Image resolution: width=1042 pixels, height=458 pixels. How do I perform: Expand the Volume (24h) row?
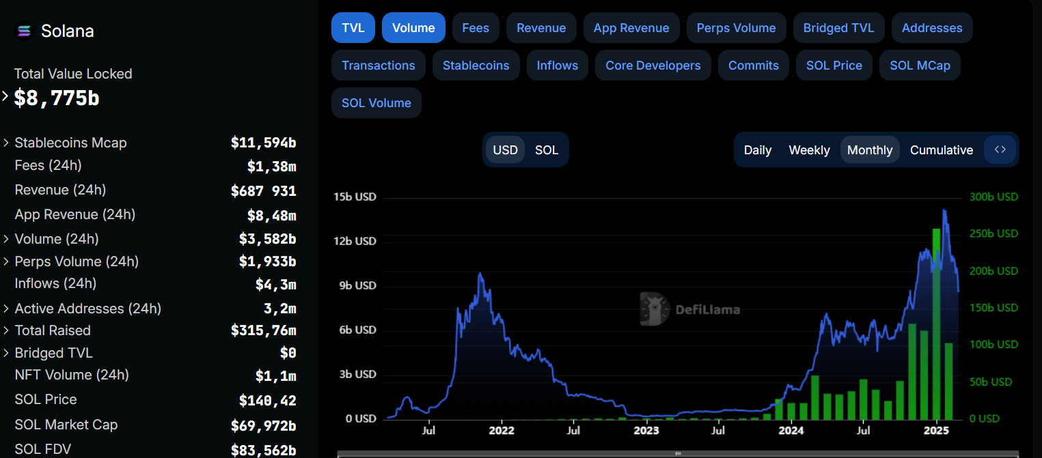6,239
